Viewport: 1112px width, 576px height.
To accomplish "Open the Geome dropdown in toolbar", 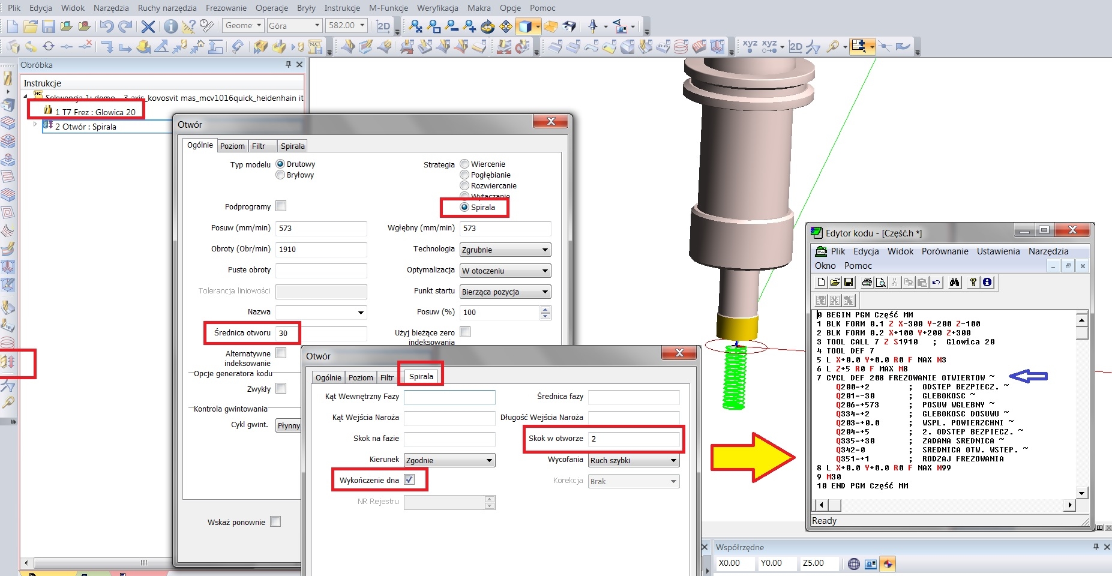I will click(x=244, y=25).
